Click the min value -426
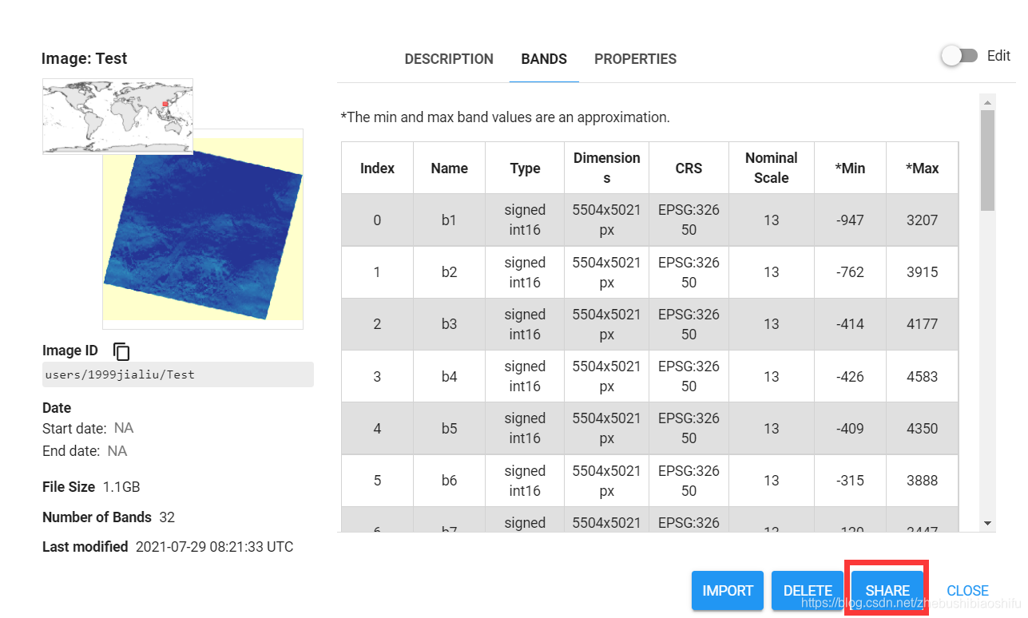The width and height of the screenshot is (1028, 618). coord(850,376)
